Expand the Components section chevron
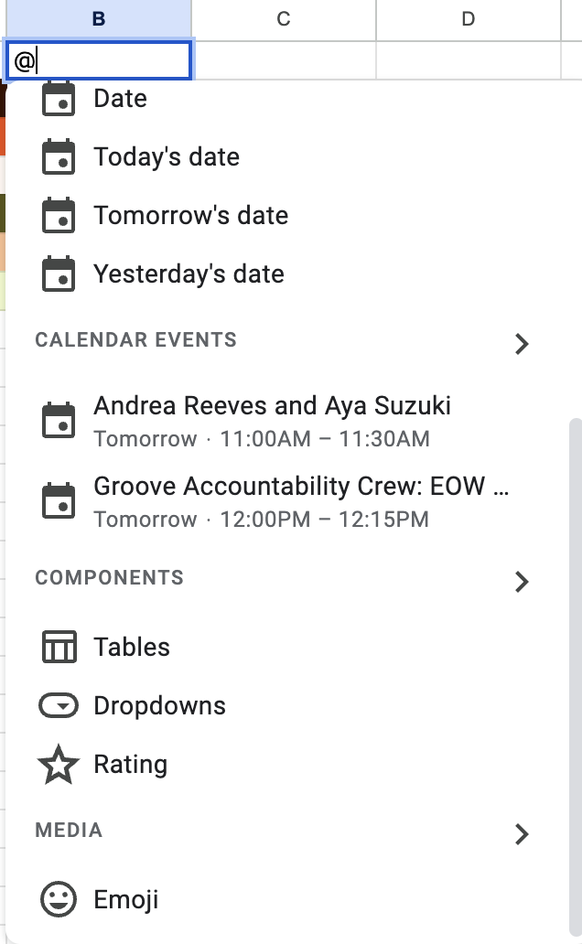 (x=522, y=582)
